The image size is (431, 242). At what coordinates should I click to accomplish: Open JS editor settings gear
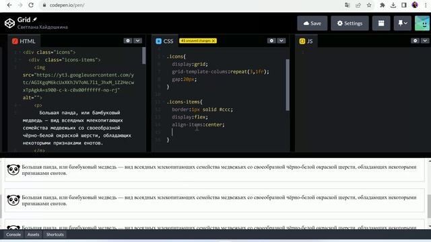(x=415, y=40)
